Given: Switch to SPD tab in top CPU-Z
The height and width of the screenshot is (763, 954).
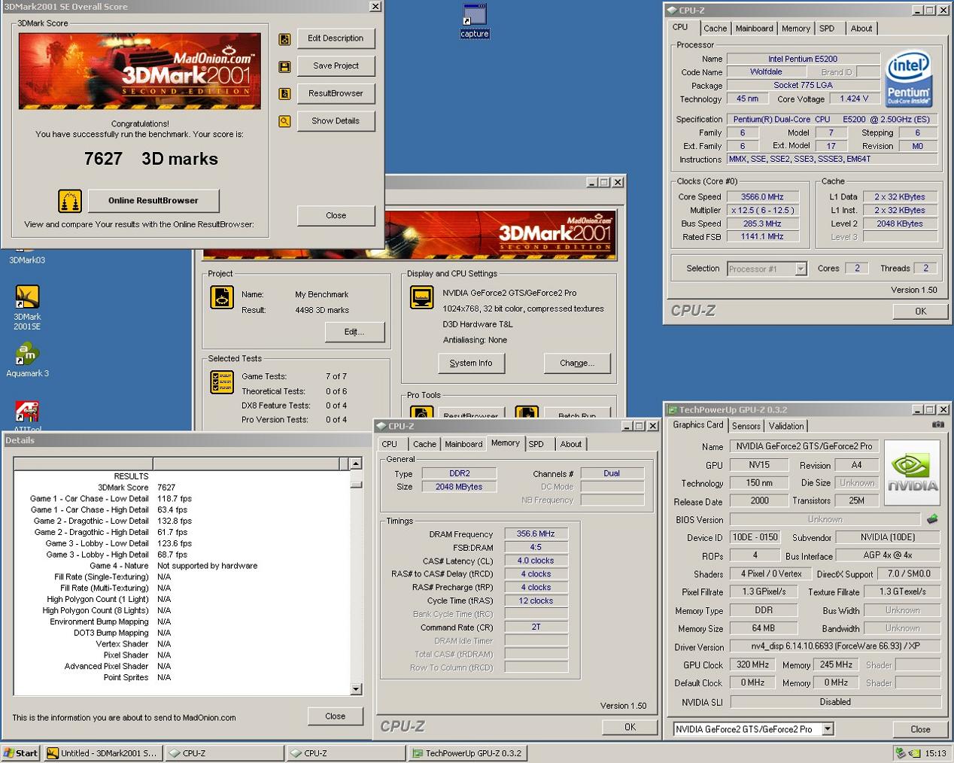Looking at the screenshot, I should pos(827,29).
